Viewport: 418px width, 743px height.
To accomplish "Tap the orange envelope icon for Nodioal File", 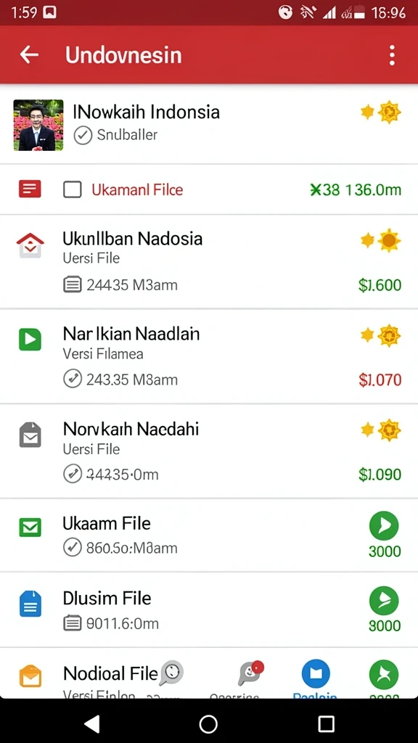I will click(30, 676).
